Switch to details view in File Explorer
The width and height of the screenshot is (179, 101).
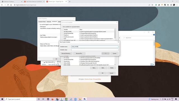[152, 65]
